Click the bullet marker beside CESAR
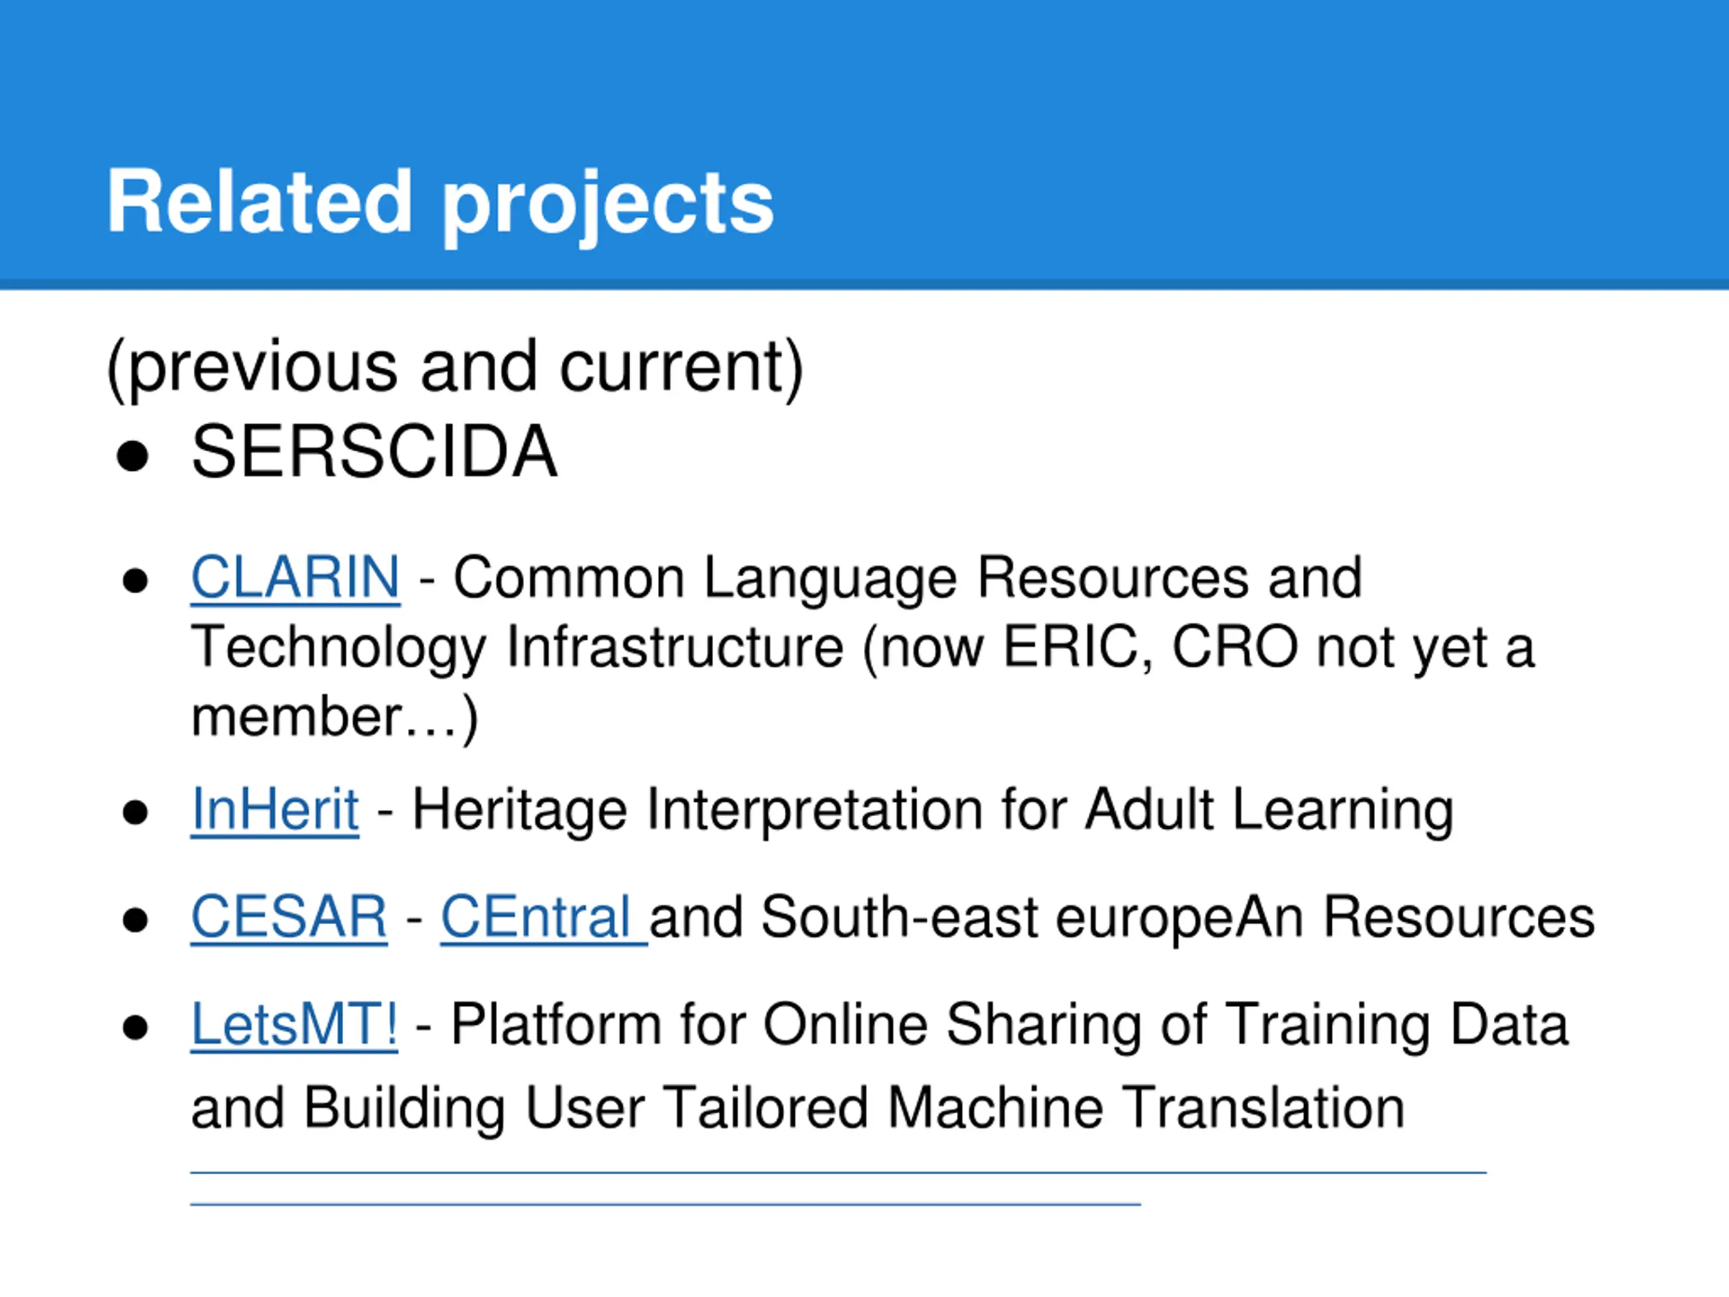The height and width of the screenshot is (1297, 1729). 135,920
